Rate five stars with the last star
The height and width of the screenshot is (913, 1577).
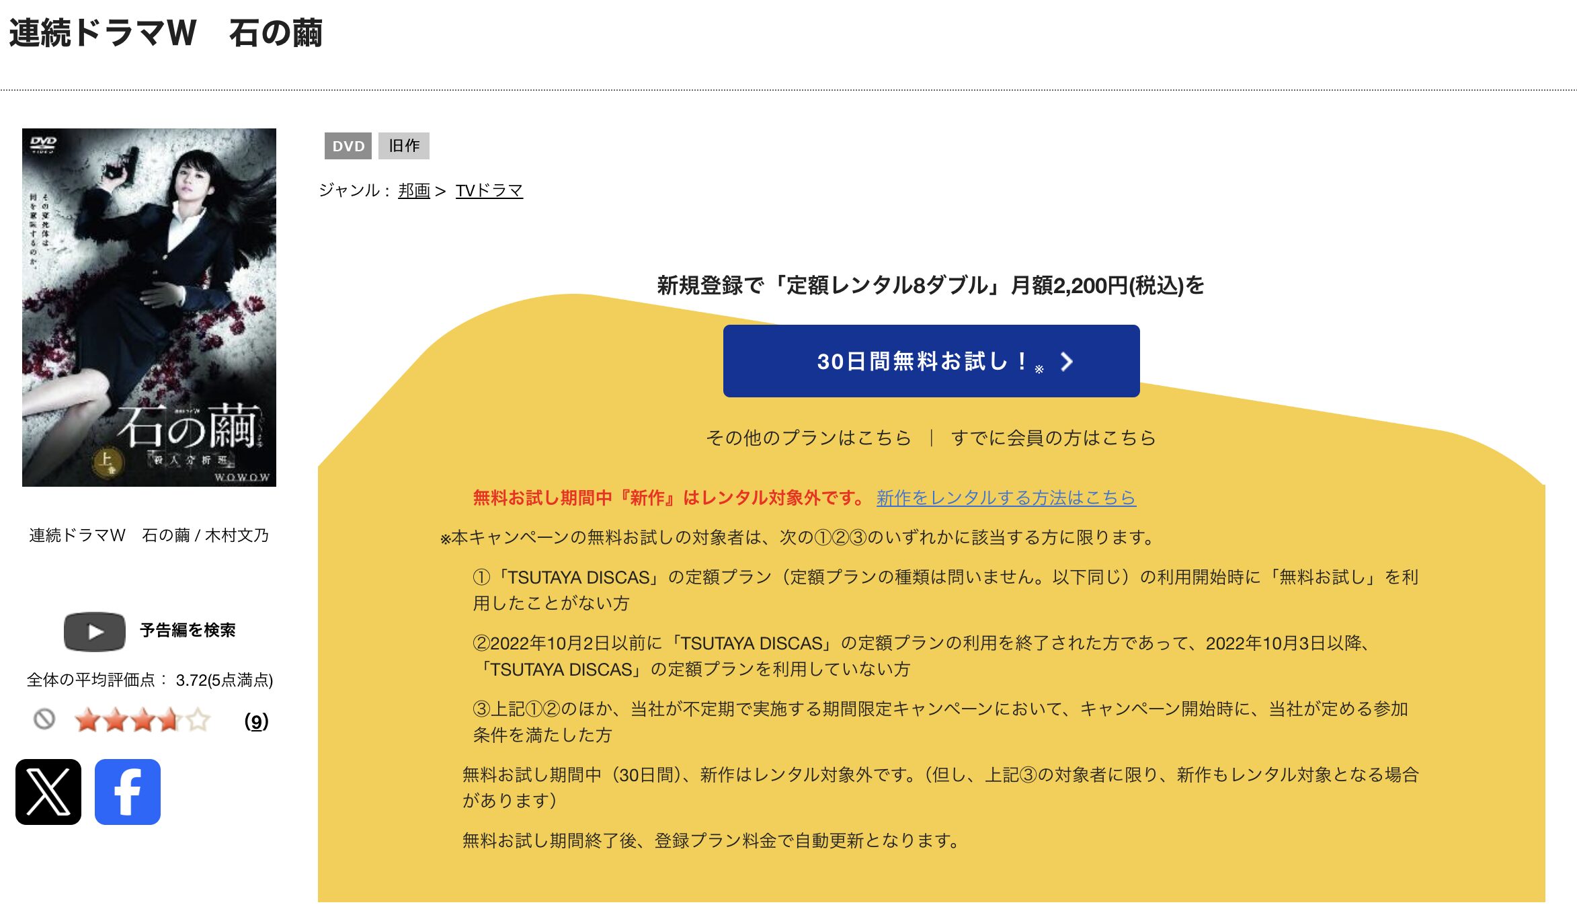click(198, 720)
